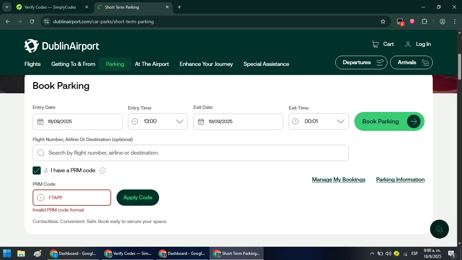Open Manage My Bookings link
Viewport: 462px width, 260px height.
coord(338,180)
